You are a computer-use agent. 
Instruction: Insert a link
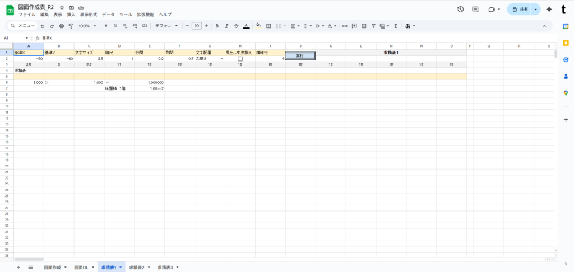[x=345, y=26]
